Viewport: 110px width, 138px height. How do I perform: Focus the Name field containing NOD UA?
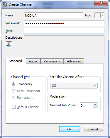pyautogui.click(x=54, y=15)
